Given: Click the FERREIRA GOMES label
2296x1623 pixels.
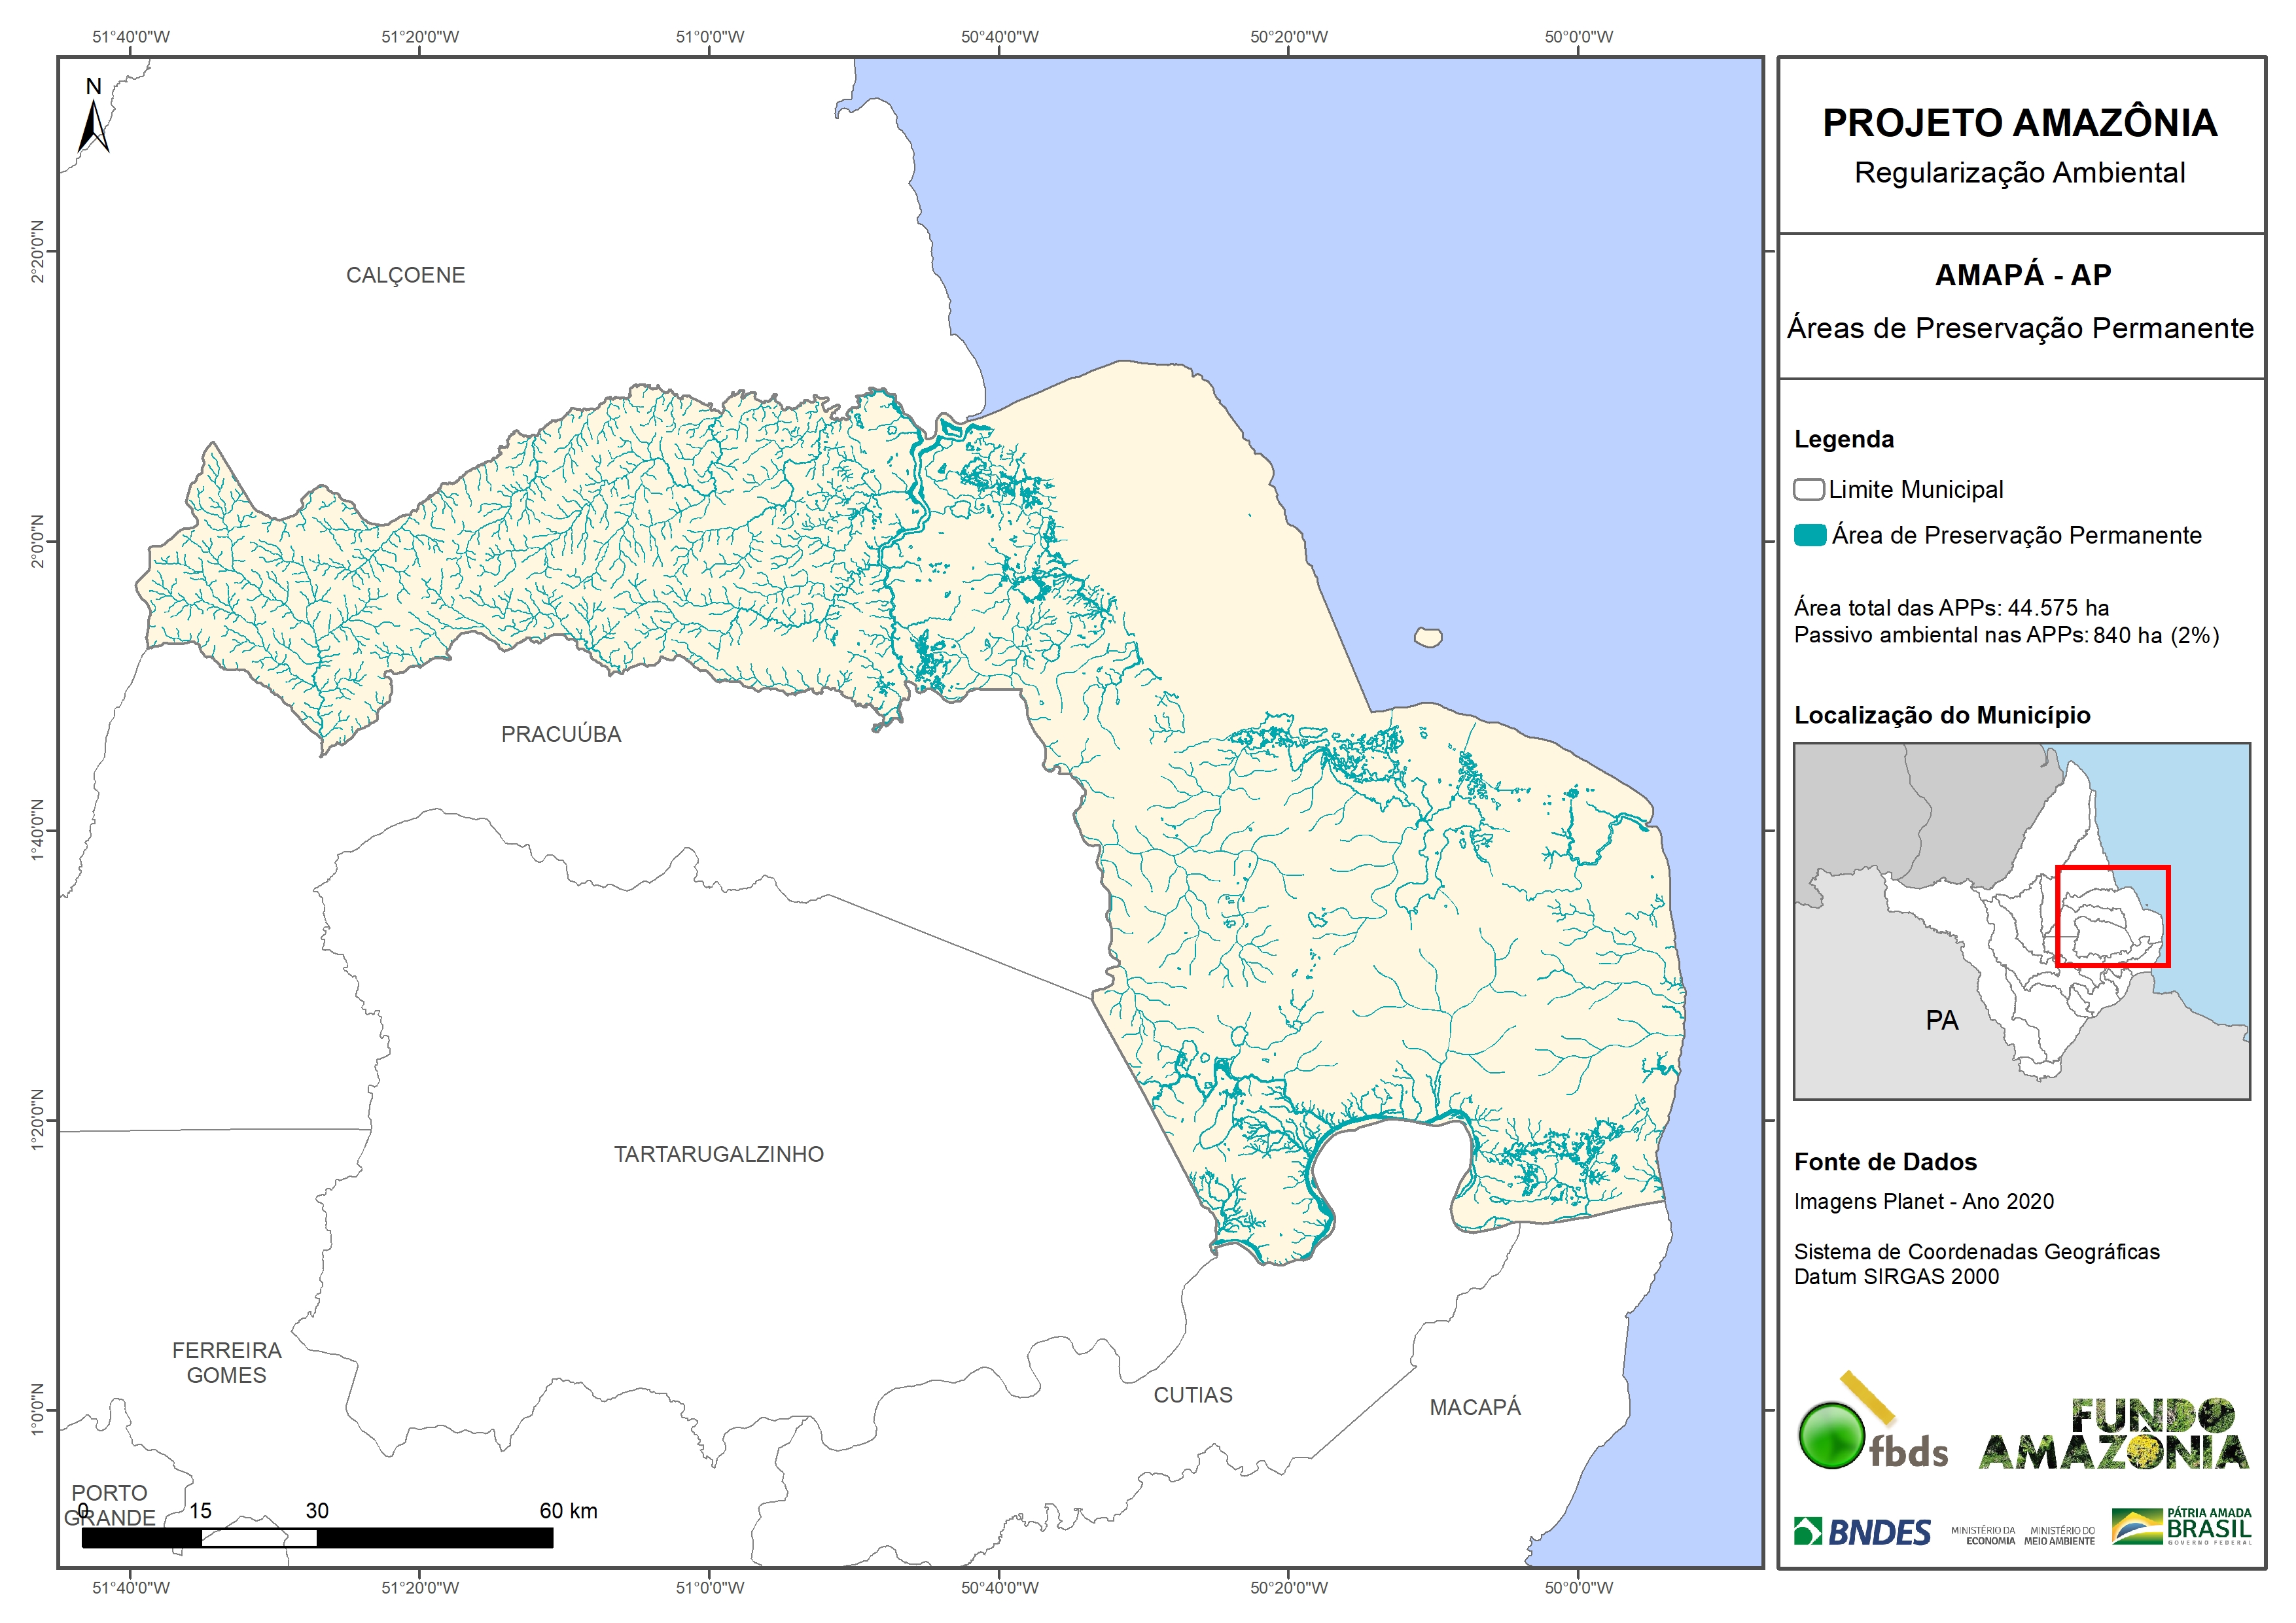Looking at the screenshot, I should pyautogui.click(x=227, y=1362).
